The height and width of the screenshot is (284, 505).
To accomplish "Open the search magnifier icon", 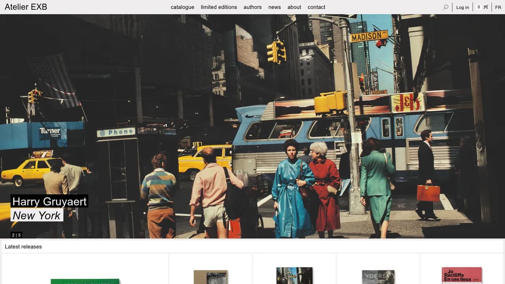I will coord(446,7).
